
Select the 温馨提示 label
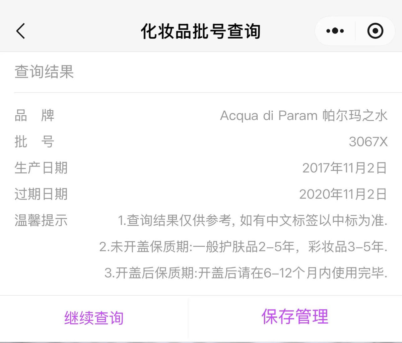[41, 221]
